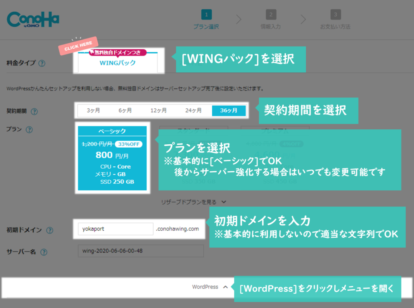The image size is (414, 308).
Task: Choose the 3ヶ月 contract period
Action: click(93, 111)
